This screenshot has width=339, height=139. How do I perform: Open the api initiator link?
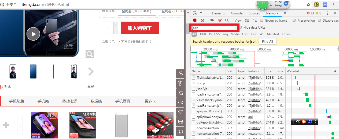250,117
